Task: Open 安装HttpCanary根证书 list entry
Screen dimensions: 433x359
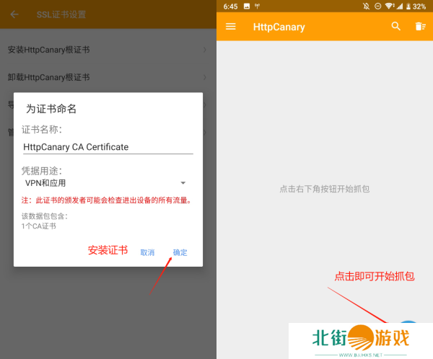Action: coord(59,50)
